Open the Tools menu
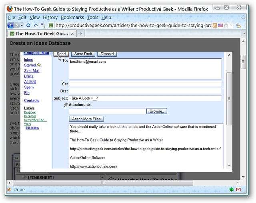 pos(92,17)
